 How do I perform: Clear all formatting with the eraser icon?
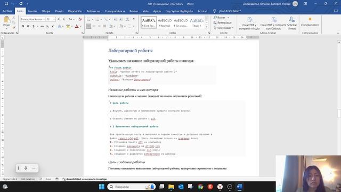click(x=80, y=19)
